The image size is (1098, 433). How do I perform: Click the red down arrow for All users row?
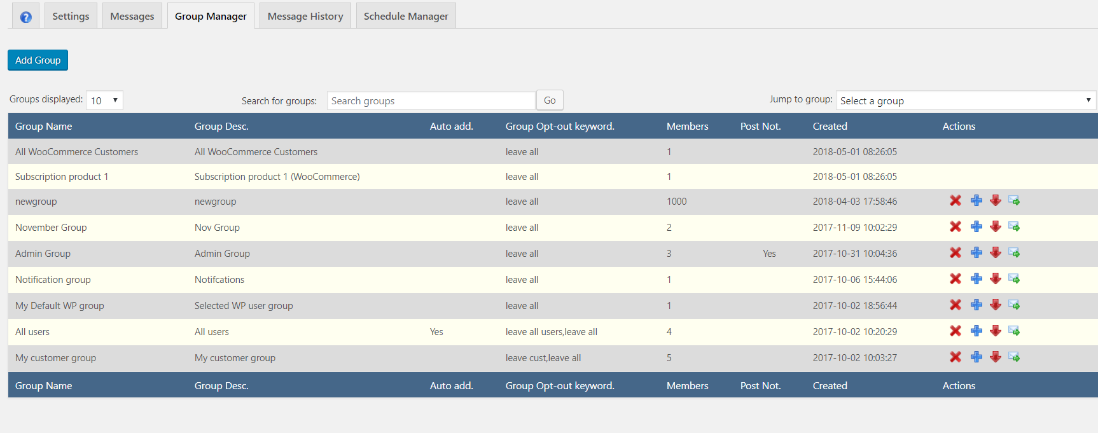click(x=996, y=331)
